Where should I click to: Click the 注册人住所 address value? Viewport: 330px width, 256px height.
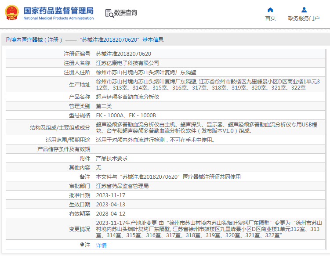click(x=146, y=72)
